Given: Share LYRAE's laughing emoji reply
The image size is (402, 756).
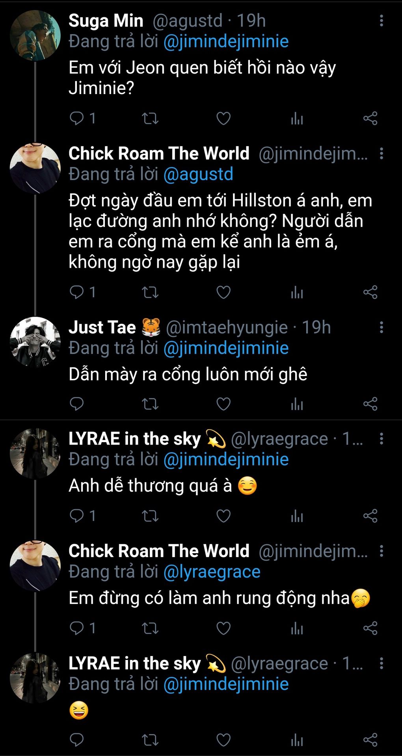Looking at the screenshot, I should [370, 740].
